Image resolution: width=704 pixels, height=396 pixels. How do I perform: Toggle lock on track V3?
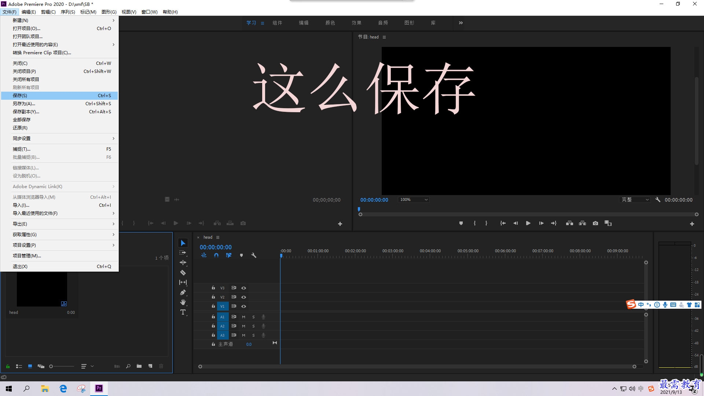213,288
